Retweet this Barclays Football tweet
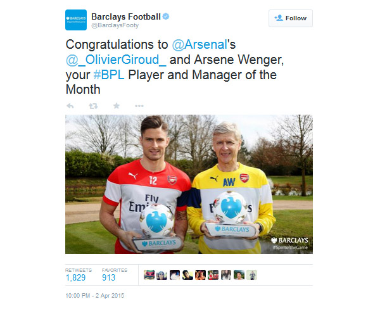Screen dimensions: 380x311 click(93, 106)
